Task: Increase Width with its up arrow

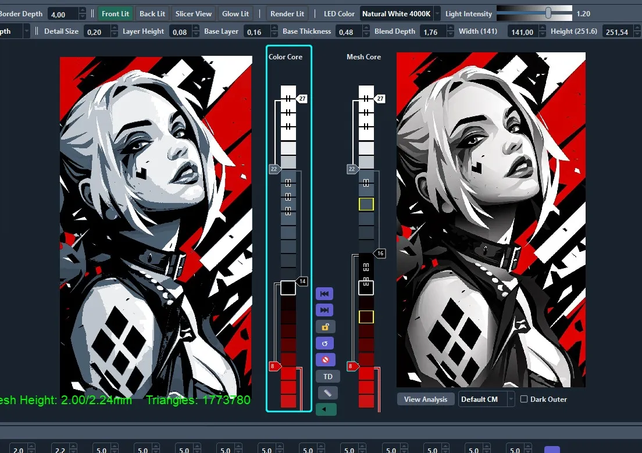Action: [542, 28]
